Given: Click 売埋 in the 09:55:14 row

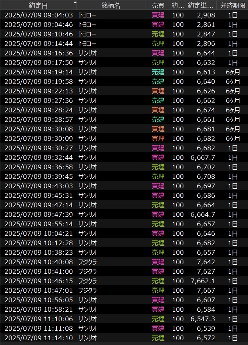Looking at the screenshot, I should (158, 224).
